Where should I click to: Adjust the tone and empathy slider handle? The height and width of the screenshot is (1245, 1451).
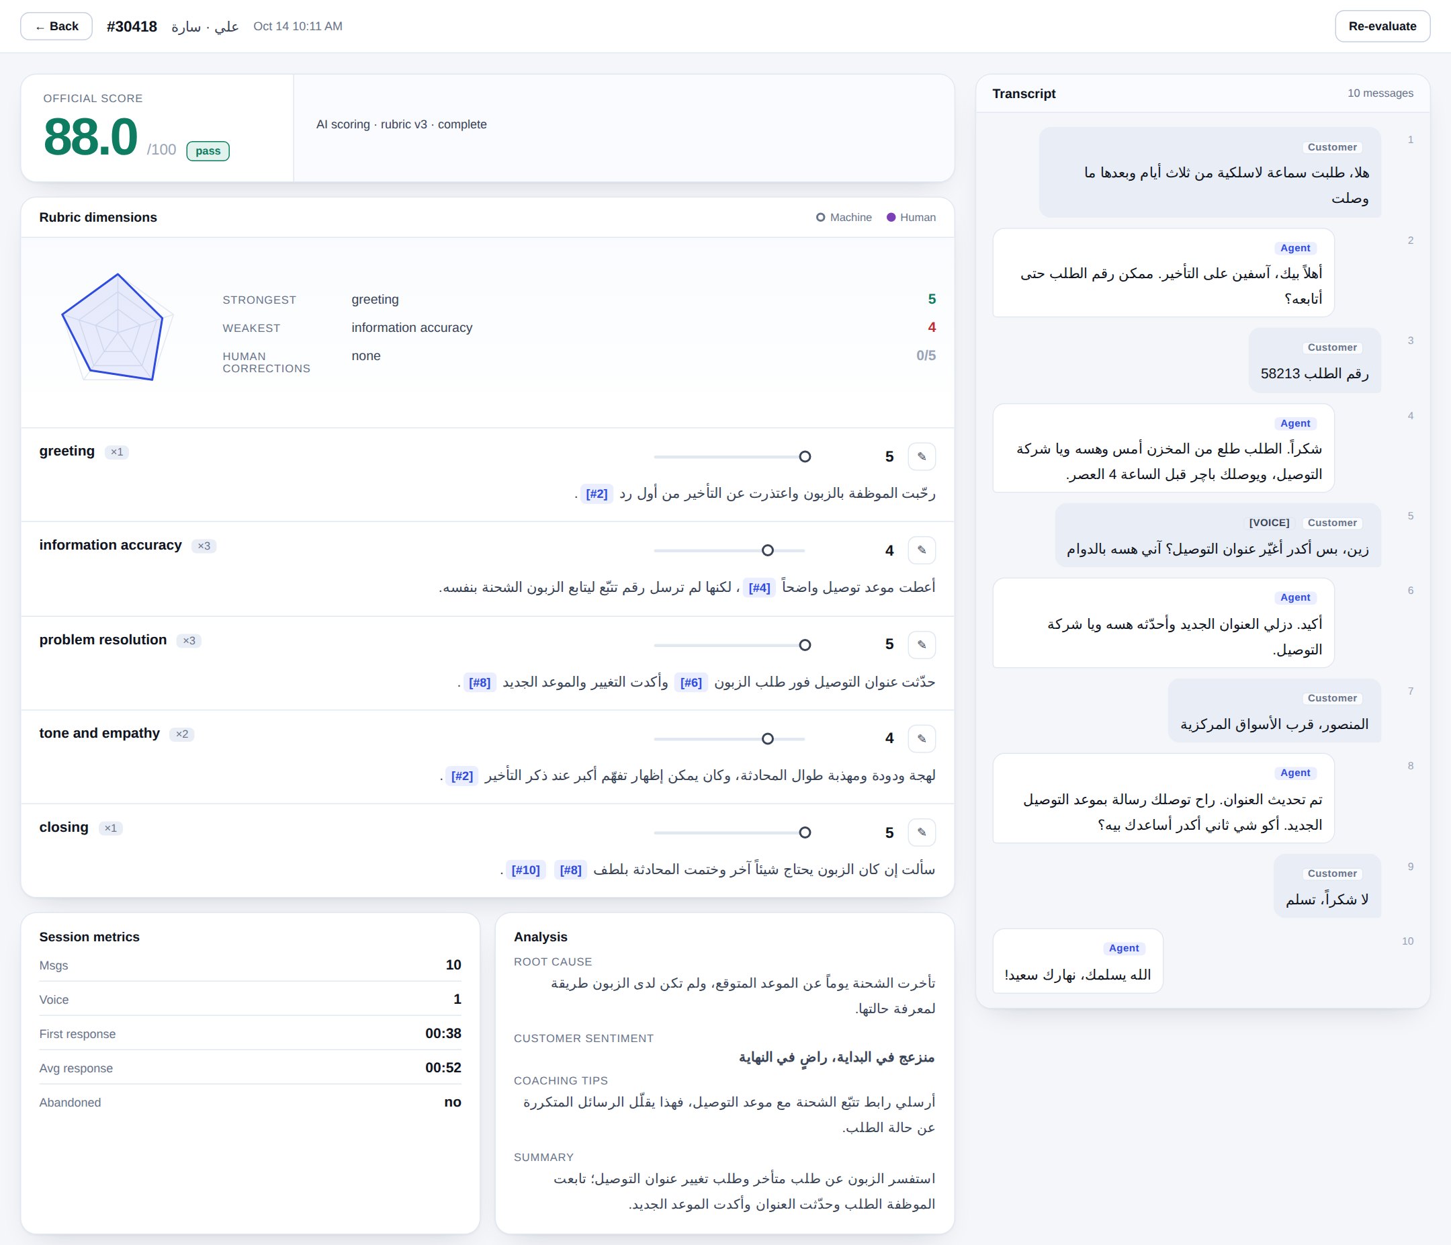[768, 739]
